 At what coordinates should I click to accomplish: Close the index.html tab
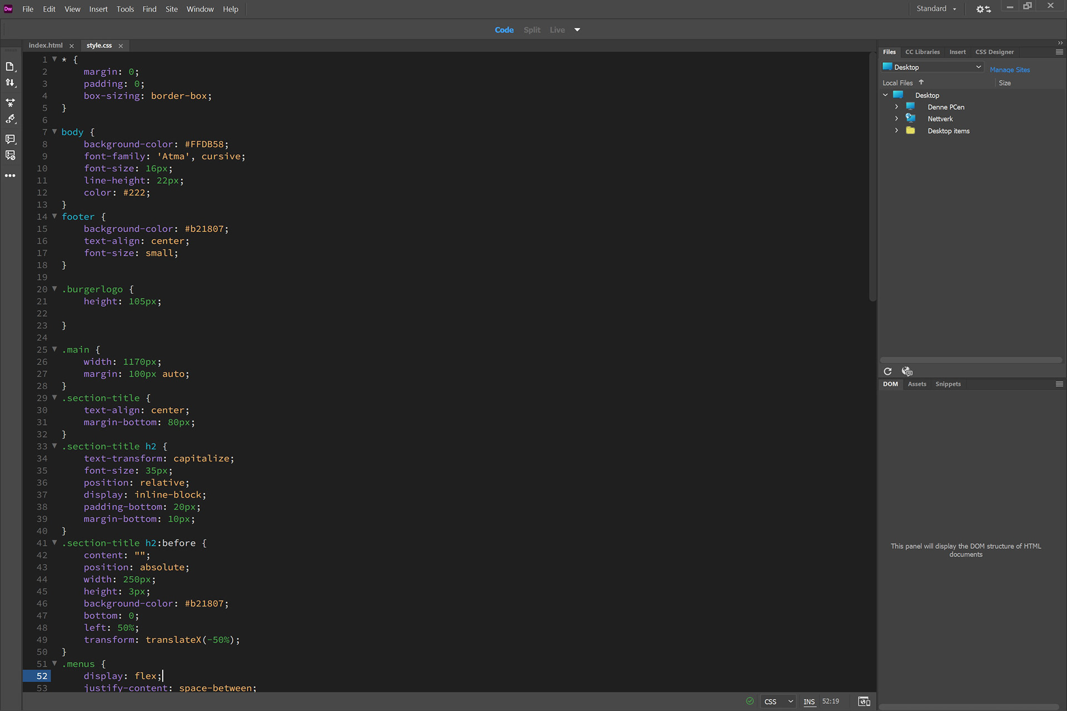click(x=72, y=46)
